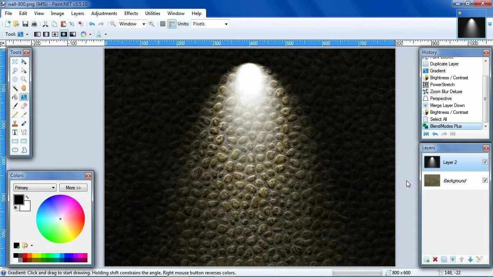
Task: Open the palette options dropdown arrow
Action: coord(32,245)
